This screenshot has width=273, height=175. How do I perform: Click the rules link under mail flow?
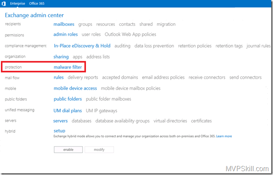click(x=58, y=78)
